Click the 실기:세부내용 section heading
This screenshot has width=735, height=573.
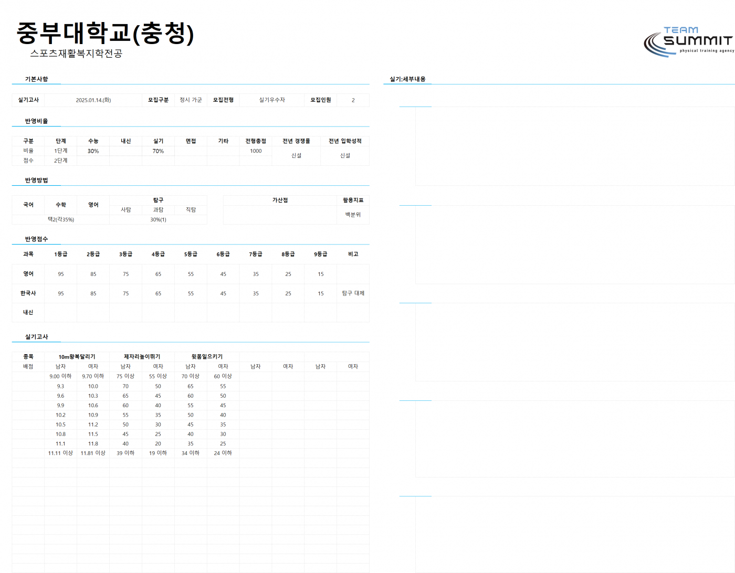click(407, 79)
